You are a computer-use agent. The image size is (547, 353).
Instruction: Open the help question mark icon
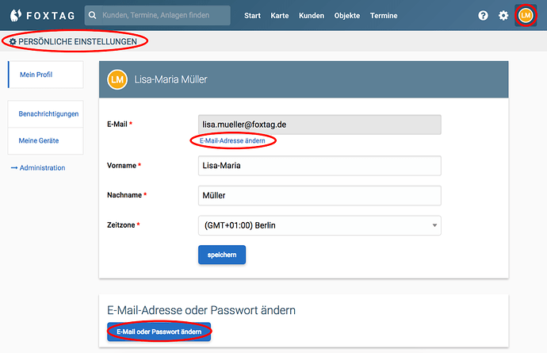pyautogui.click(x=483, y=16)
